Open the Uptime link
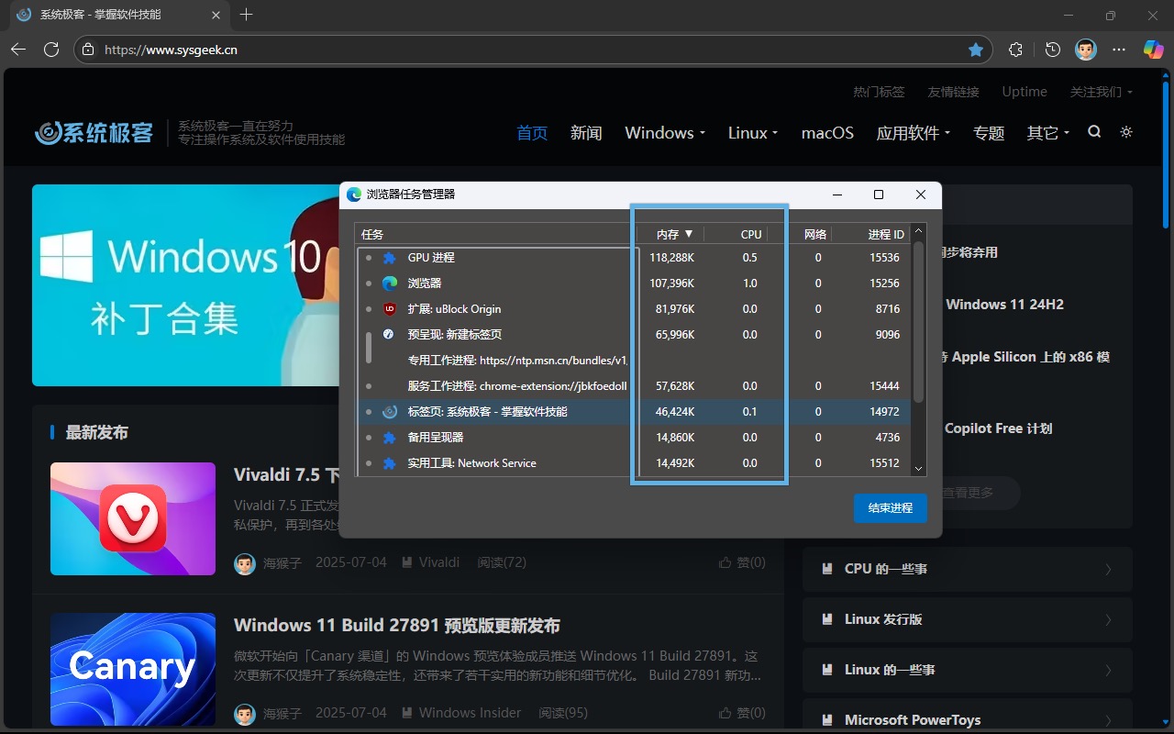This screenshot has height=734, width=1174. pyautogui.click(x=1024, y=92)
